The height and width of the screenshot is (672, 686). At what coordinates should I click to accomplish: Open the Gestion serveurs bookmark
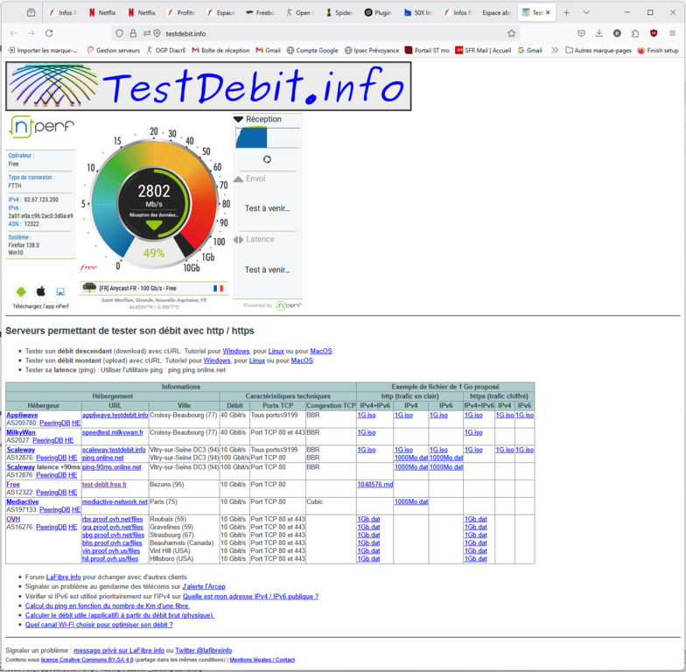click(113, 51)
